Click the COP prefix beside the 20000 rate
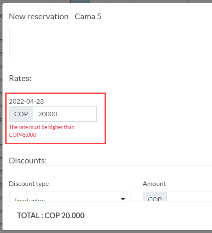The height and width of the screenshot is (233, 212). coord(21,114)
